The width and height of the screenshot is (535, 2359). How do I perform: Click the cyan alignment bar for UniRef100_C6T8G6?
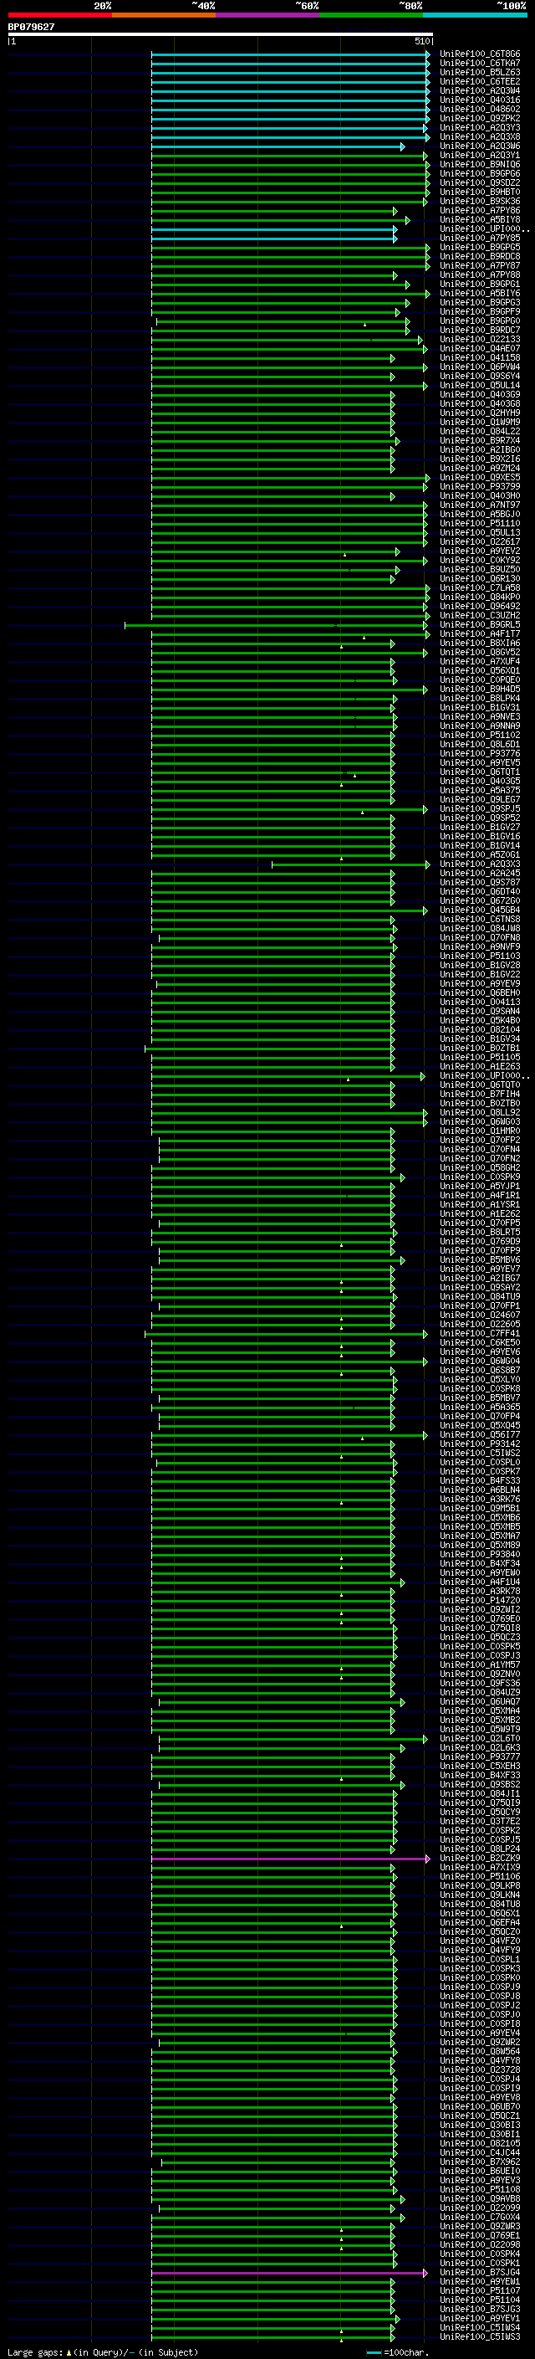point(290,54)
